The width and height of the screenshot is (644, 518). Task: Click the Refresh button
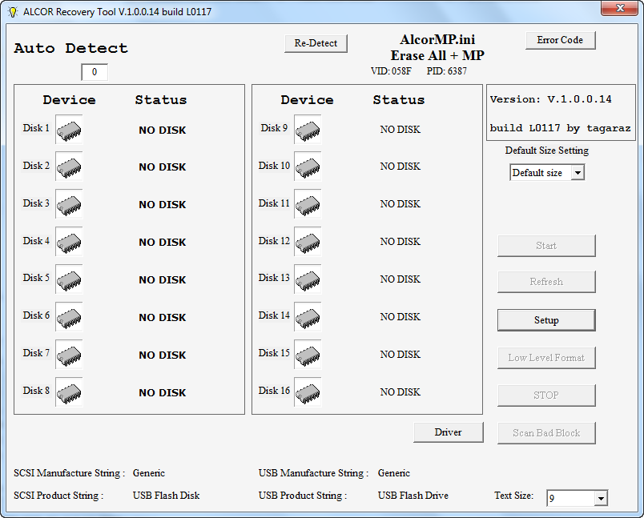[546, 282]
